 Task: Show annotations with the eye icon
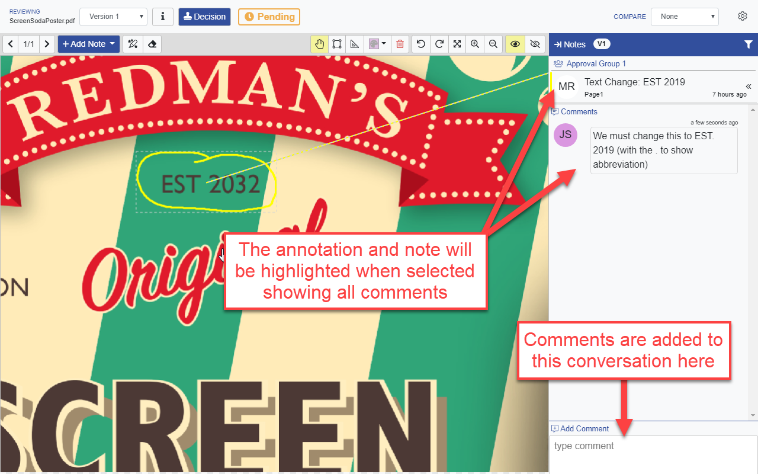[x=515, y=44]
